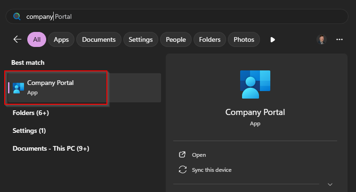Click the large Company Portal app icon
356x192 pixels.
tap(255, 84)
